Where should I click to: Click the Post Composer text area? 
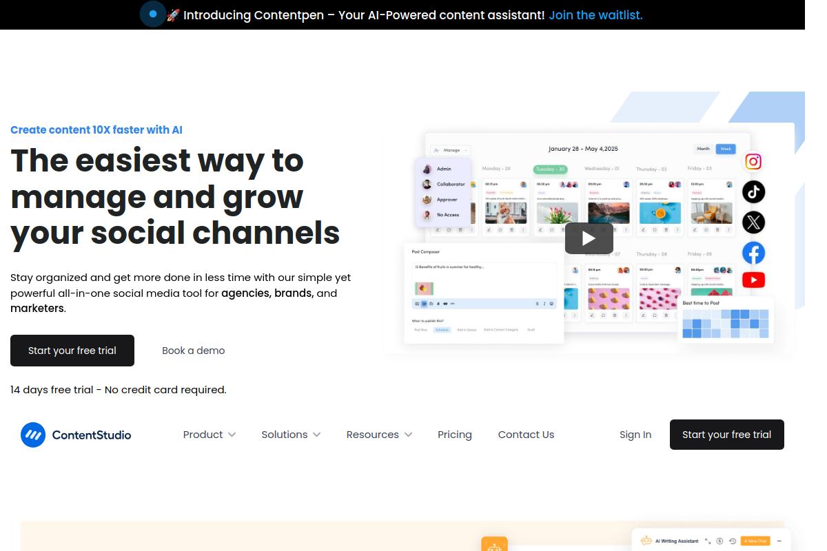(x=484, y=280)
